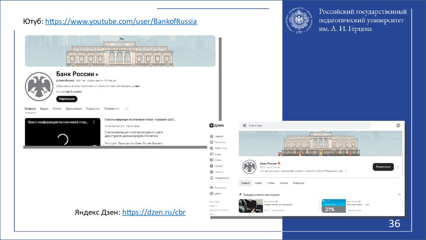Click the Дзен logo
Screen dimensions: 426x240
pyautogui.click(x=216, y=125)
